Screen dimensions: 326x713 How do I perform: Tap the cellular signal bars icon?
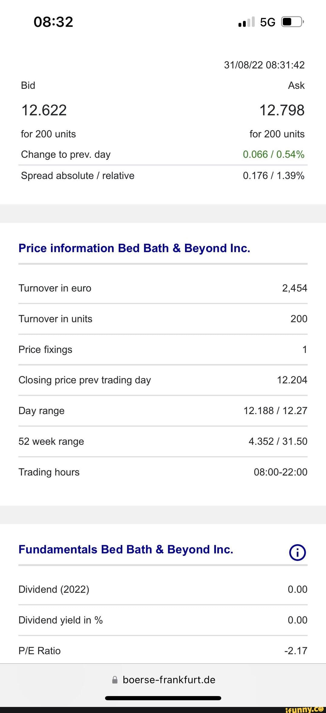pyautogui.click(x=246, y=22)
